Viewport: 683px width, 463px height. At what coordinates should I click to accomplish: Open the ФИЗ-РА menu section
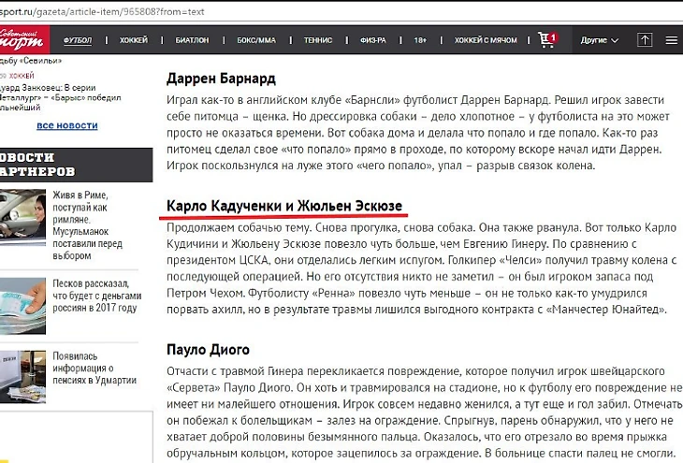(x=373, y=40)
